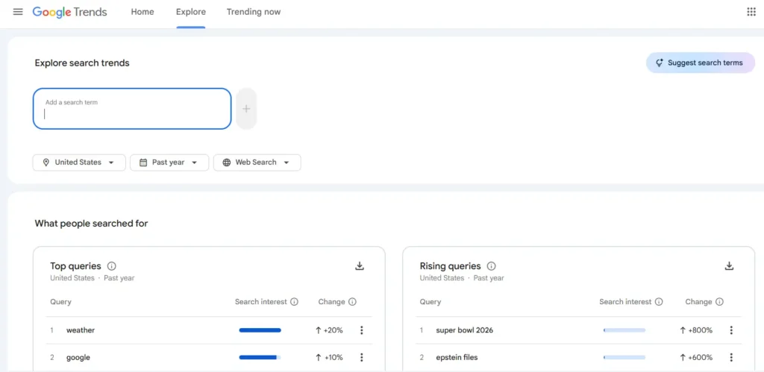Open more options for super bowl 2026
The image size is (764, 372).
point(731,330)
